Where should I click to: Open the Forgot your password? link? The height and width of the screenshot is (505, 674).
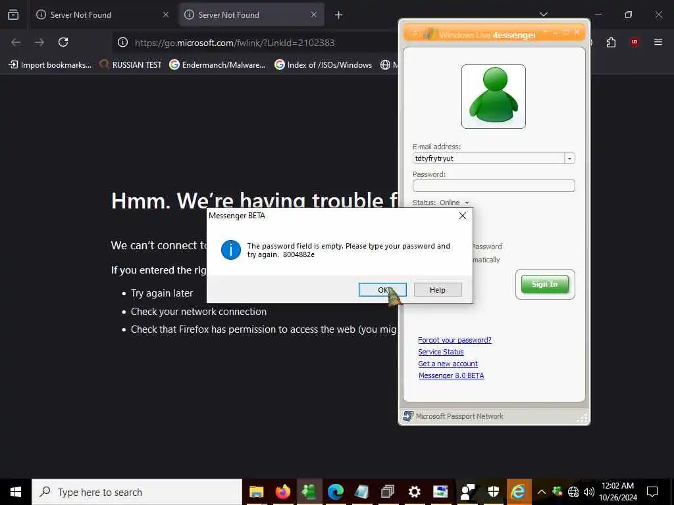(x=454, y=340)
